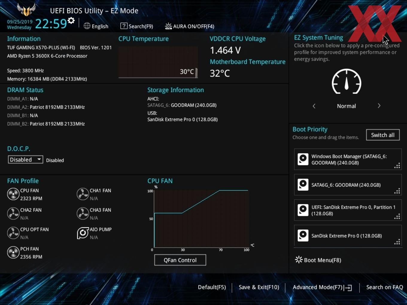
Task: Switch to Advanced Mode(F7)
Action: 318,287
